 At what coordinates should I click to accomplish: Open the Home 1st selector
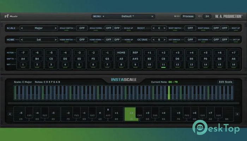coord(38,40)
